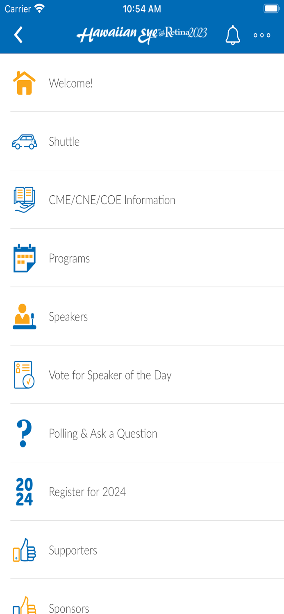Screen dimensions: 284x614
Task: Open the three-dot more options menu
Action: click(x=262, y=35)
